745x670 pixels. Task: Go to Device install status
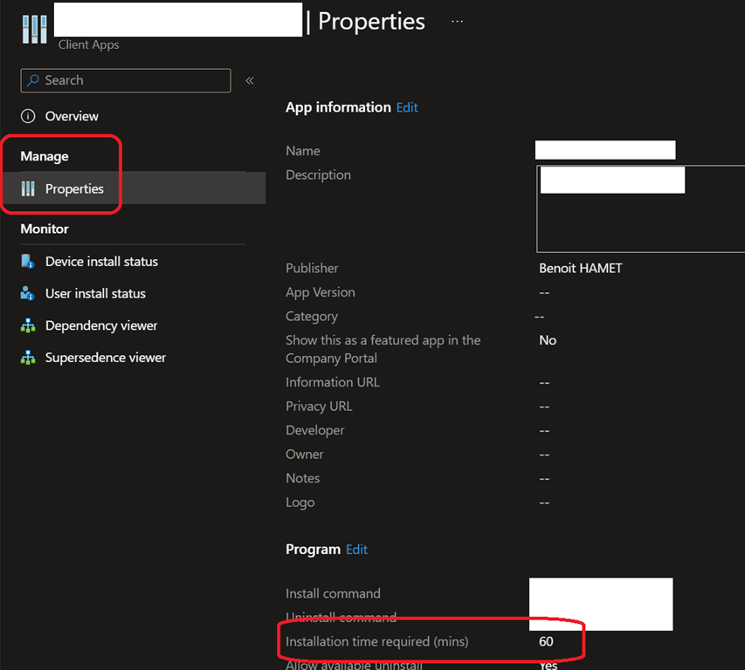point(101,261)
